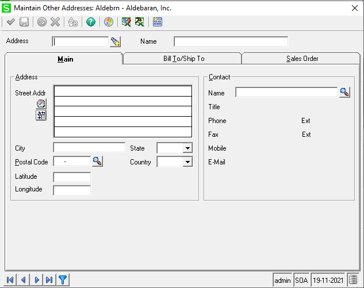Click the 19-11-2021 date in status bar

pos(328,281)
